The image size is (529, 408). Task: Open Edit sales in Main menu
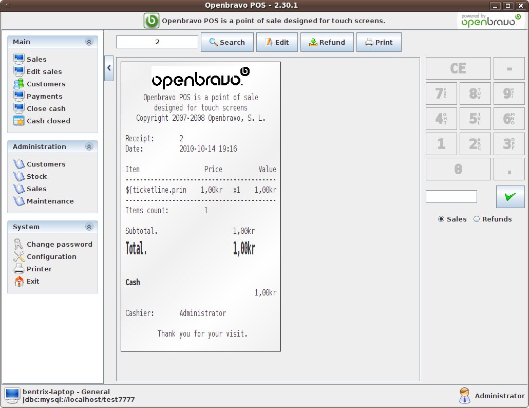[44, 71]
